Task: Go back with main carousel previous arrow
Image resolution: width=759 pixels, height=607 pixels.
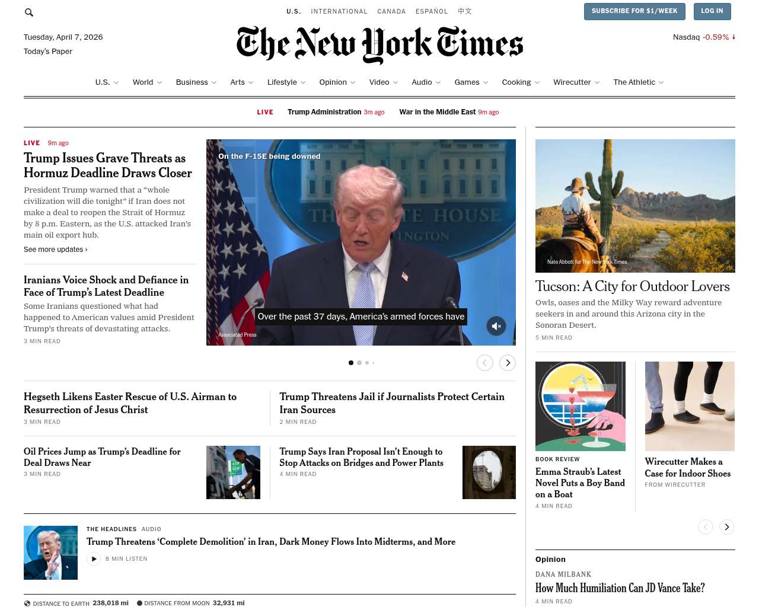Action: point(485,363)
